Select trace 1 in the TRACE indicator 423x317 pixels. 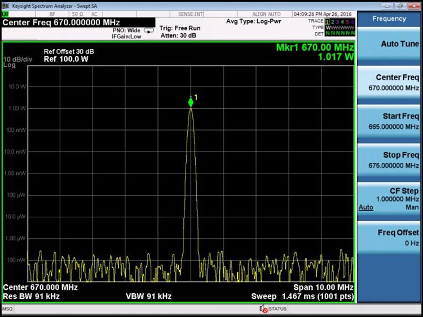pos(328,21)
